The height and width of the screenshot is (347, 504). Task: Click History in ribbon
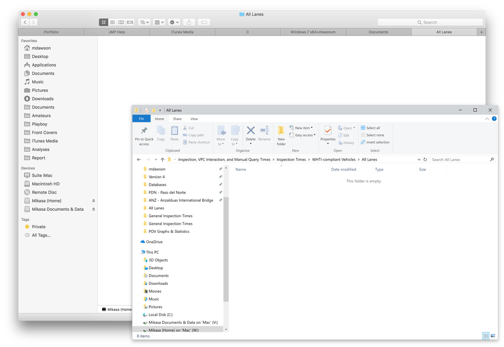346,142
